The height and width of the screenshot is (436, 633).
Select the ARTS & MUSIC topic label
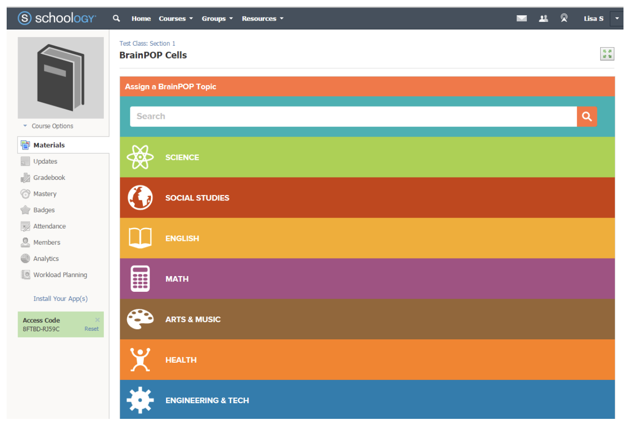pyautogui.click(x=193, y=319)
